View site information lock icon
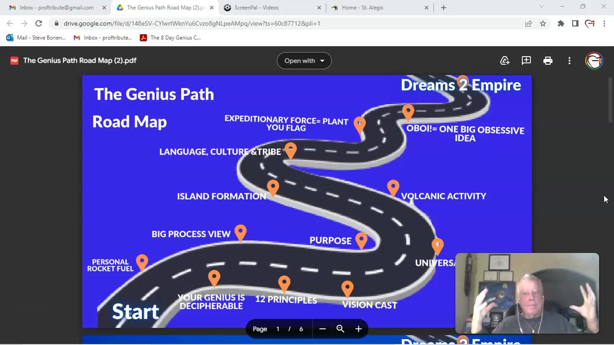This screenshot has width=614, height=345. click(x=57, y=23)
